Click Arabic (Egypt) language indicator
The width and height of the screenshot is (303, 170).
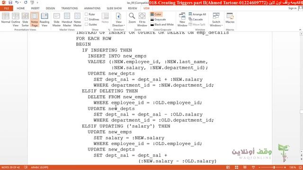coord(40,167)
